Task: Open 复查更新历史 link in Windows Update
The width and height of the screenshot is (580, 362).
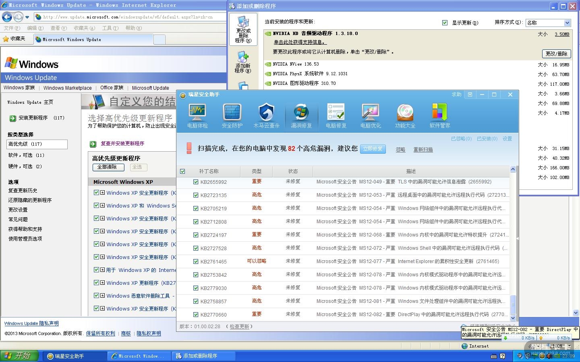Action: 23,191
